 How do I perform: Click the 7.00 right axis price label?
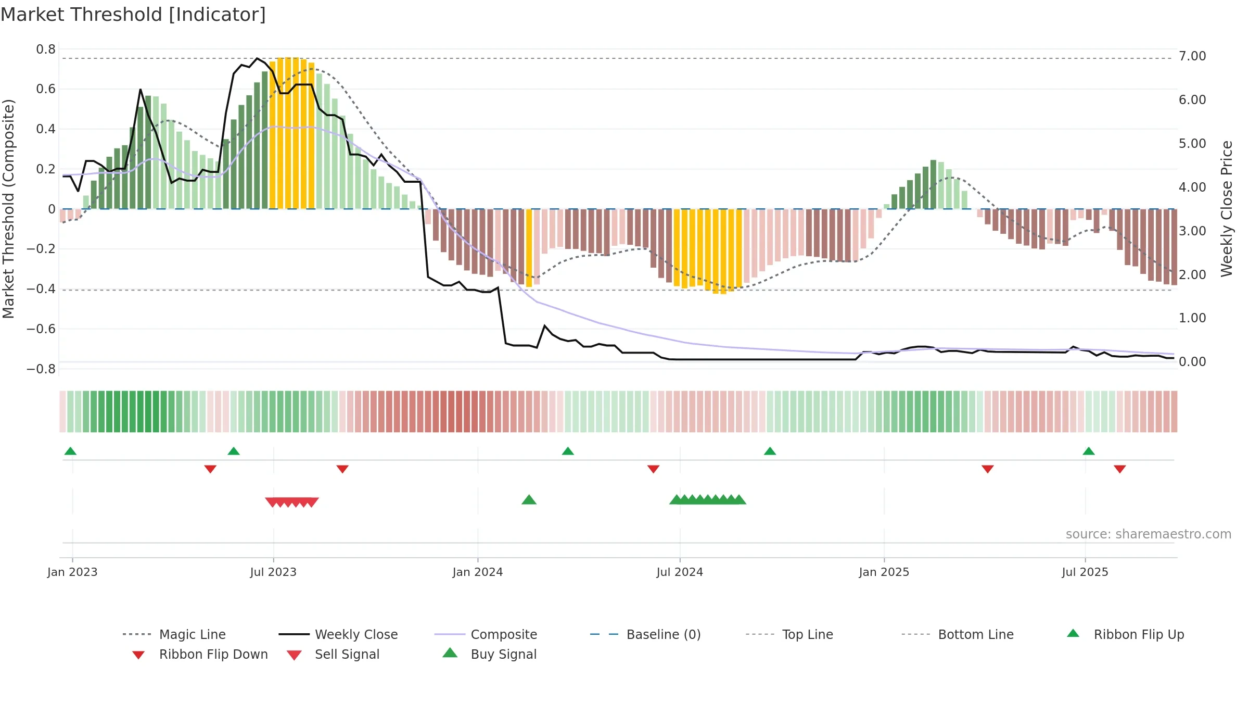click(1192, 56)
